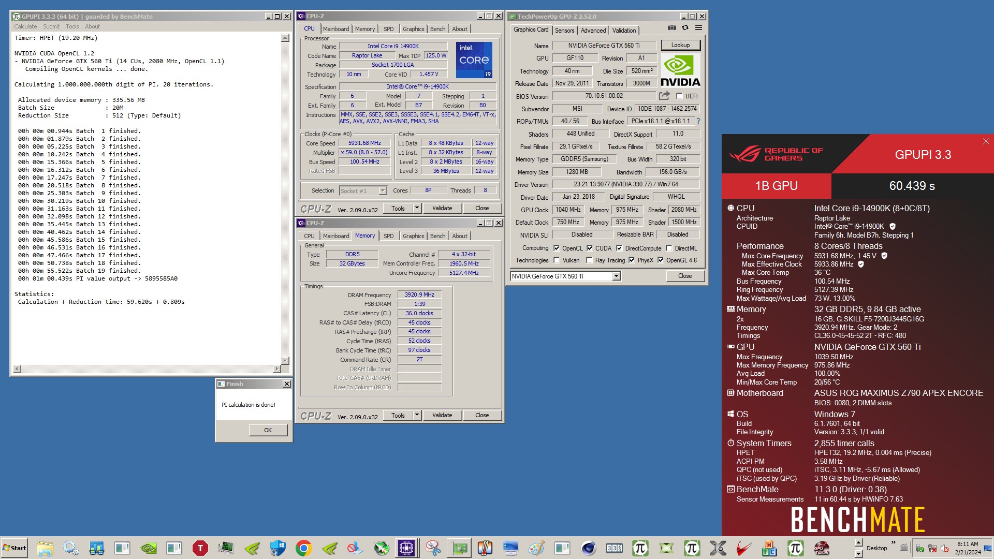This screenshot has height=559, width=994.
Task: Open the blue Windows shield taskbar icon
Action: pyautogui.click(x=278, y=548)
